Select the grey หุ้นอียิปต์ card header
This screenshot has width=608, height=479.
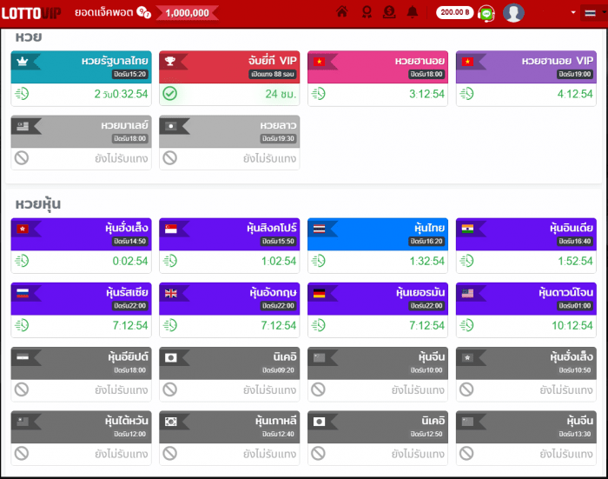coord(81,363)
